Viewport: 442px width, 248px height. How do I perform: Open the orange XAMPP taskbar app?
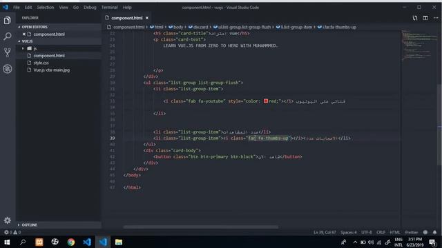pyautogui.click(x=39, y=242)
